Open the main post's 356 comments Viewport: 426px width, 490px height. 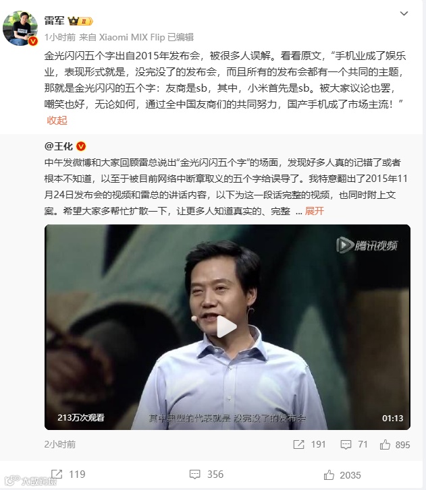pos(207,474)
